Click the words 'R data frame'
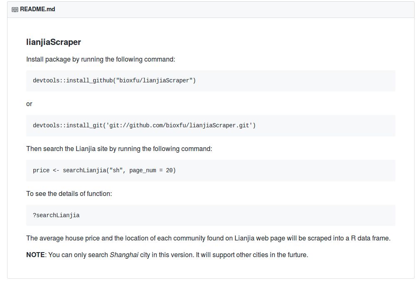 tap(370, 238)
